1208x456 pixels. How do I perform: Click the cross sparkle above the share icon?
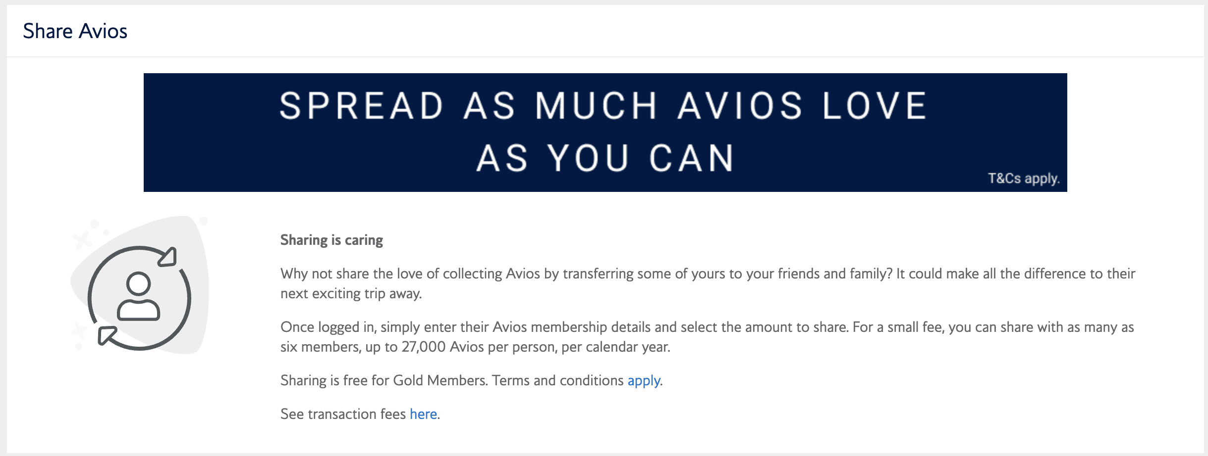click(x=82, y=240)
